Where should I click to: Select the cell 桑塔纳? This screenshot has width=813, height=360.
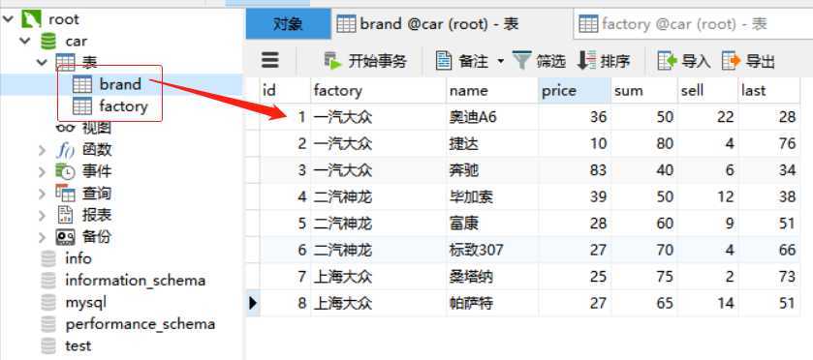click(492, 276)
